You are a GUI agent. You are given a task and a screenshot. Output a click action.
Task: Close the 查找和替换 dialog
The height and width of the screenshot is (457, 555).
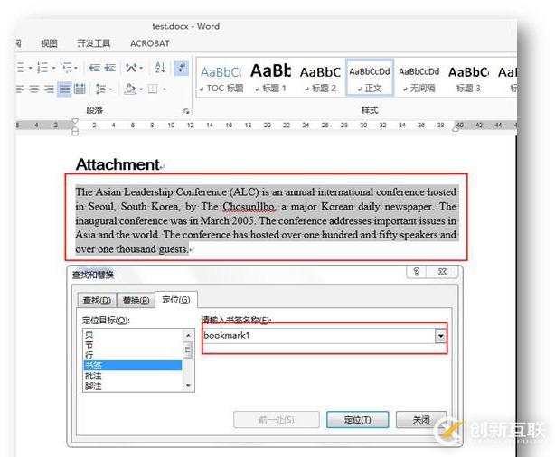point(442,272)
